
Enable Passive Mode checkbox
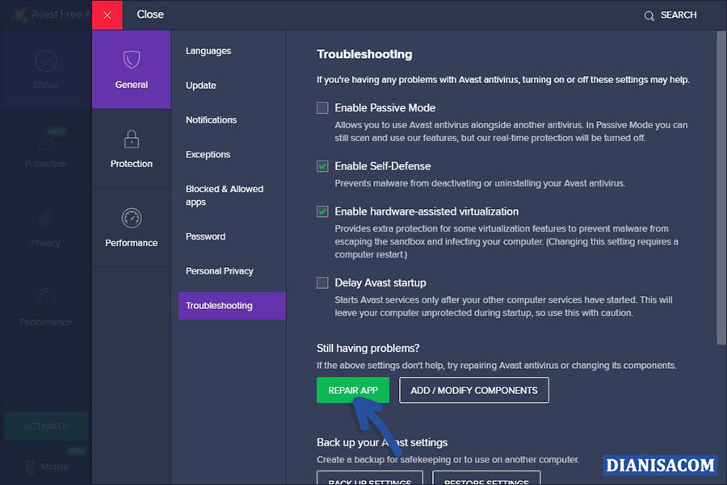322,107
